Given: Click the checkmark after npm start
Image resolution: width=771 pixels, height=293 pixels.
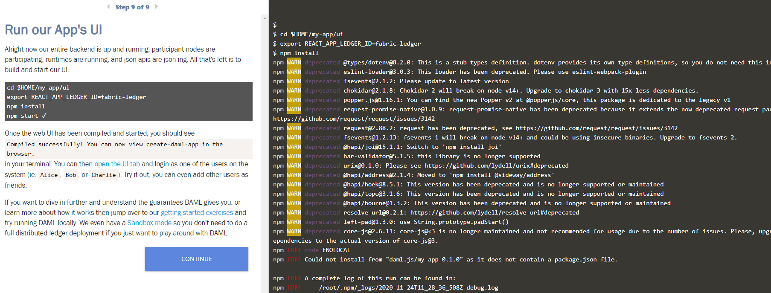Looking at the screenshot, I should point(44,116).
